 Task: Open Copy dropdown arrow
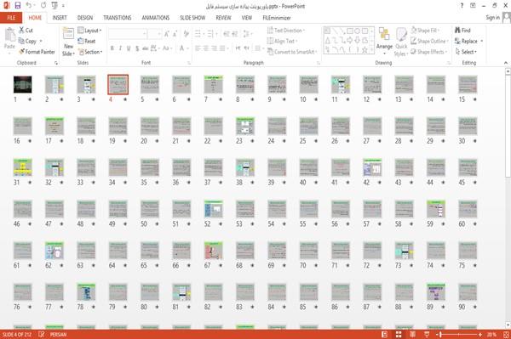41,41
